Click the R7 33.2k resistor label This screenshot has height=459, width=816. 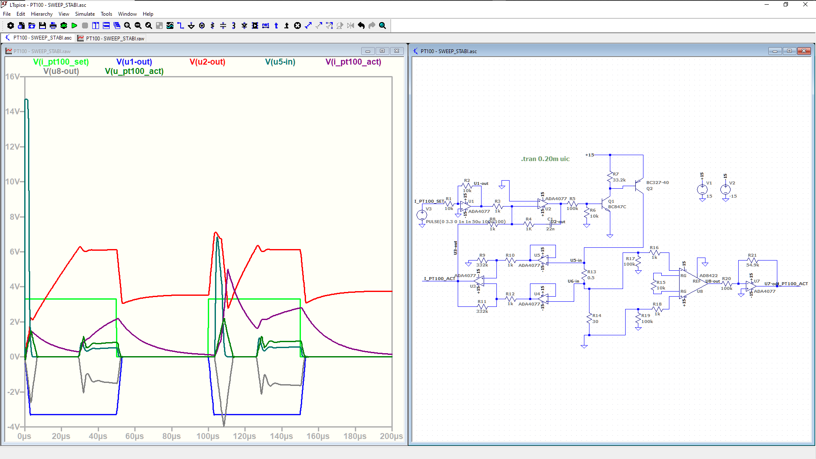(x=619, y=177)
